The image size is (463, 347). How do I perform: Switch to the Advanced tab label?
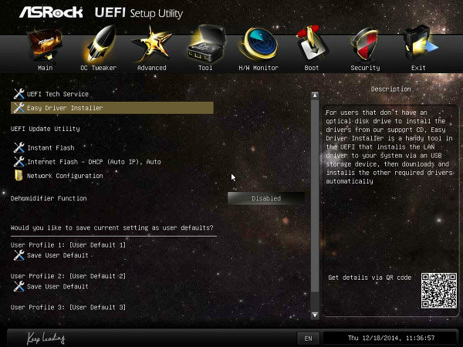pyautogui.click(x=152, y=68)
